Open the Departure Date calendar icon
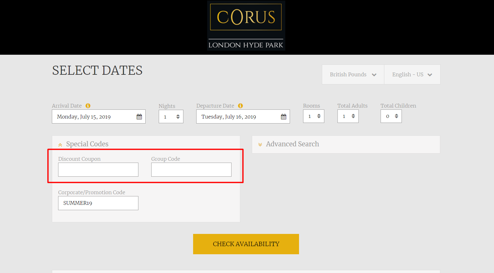This screenshot has width=494, height=273. coord(284,117)
